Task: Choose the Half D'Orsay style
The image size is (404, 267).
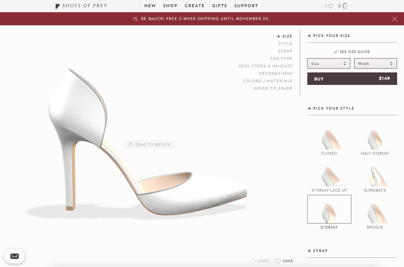Action: click(x=375, y=142)
